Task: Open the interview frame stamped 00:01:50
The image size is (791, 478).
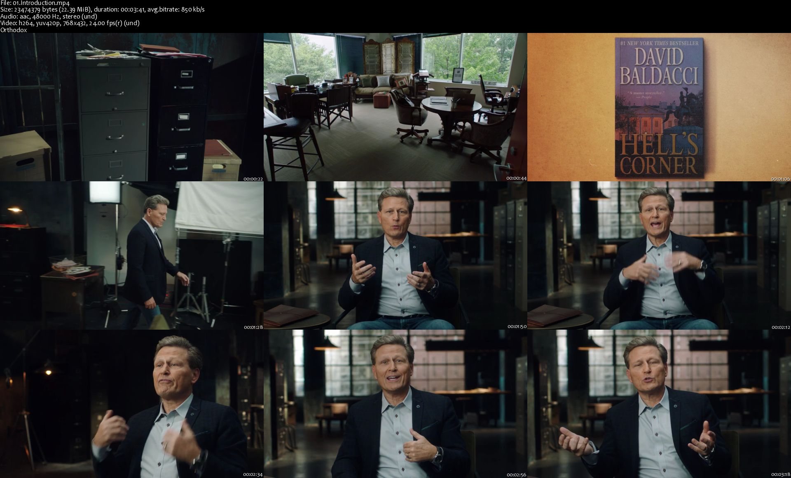Action: [395, 255]
